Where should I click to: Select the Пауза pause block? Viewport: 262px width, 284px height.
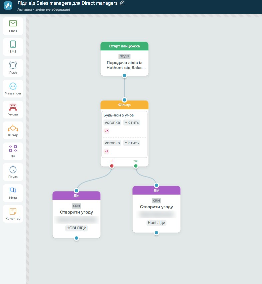(13, 172)
